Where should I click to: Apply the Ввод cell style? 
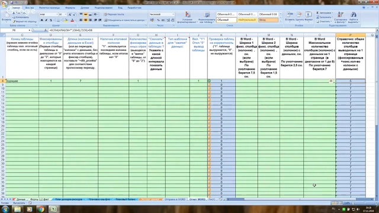click(x=268, y=20)
